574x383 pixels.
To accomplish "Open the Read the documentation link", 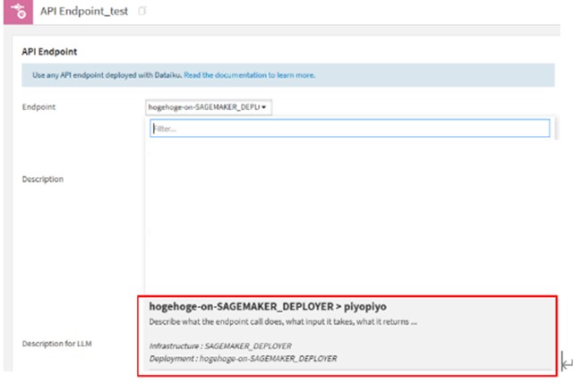I will pos(249,75).
